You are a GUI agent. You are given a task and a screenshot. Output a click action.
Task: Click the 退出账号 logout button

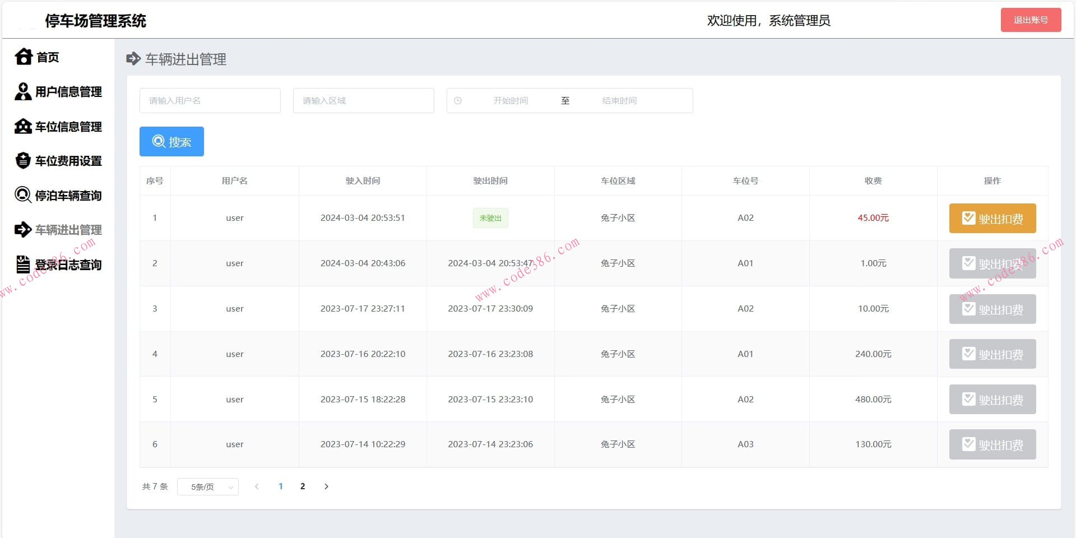(1031, 20)
